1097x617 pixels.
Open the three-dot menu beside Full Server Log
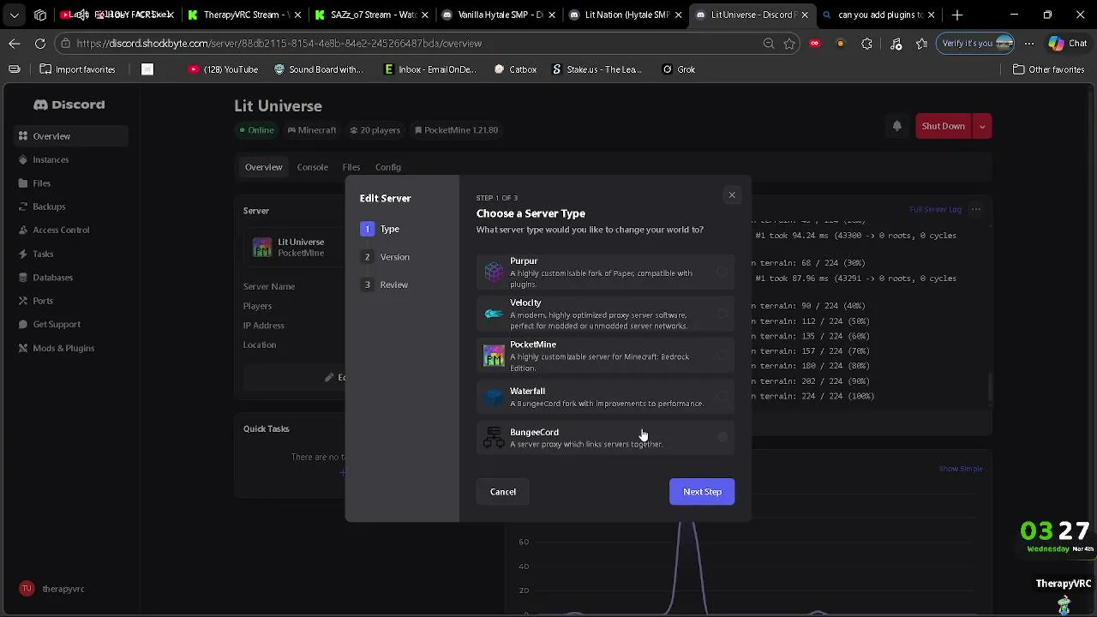(x=975, y=209)
